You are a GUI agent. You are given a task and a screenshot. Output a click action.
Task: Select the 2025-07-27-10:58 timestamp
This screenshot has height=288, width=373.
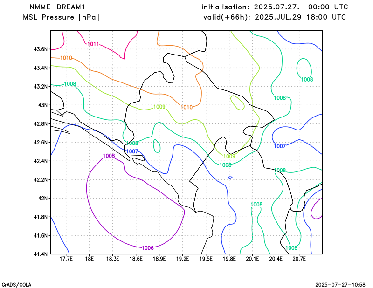click(x=340, y=285)
